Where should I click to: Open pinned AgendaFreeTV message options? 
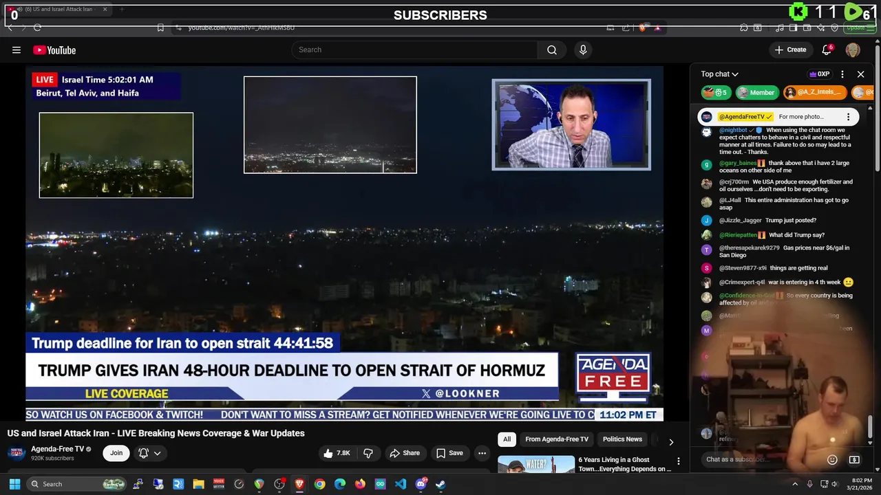click(848, 117)
